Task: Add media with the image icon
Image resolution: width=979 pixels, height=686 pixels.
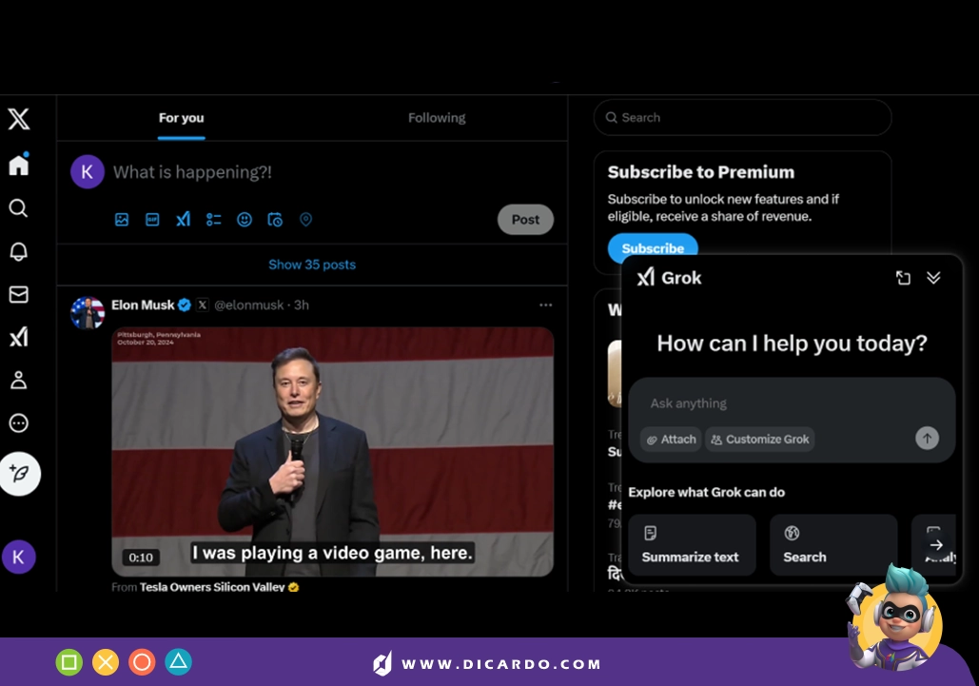Action: [122, 220]
